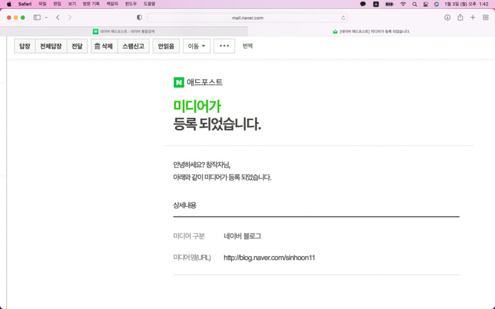
Task: Click the 상세내용 heading
Action: click(185, 205)
